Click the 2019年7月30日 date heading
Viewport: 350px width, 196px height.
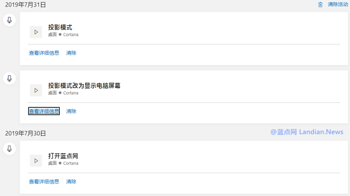26,133
